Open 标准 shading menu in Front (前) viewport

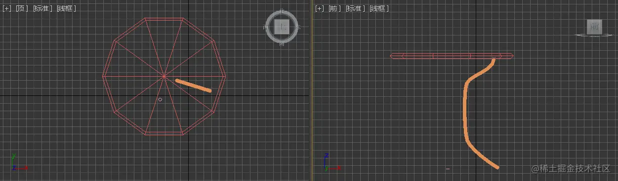[355, 8]
